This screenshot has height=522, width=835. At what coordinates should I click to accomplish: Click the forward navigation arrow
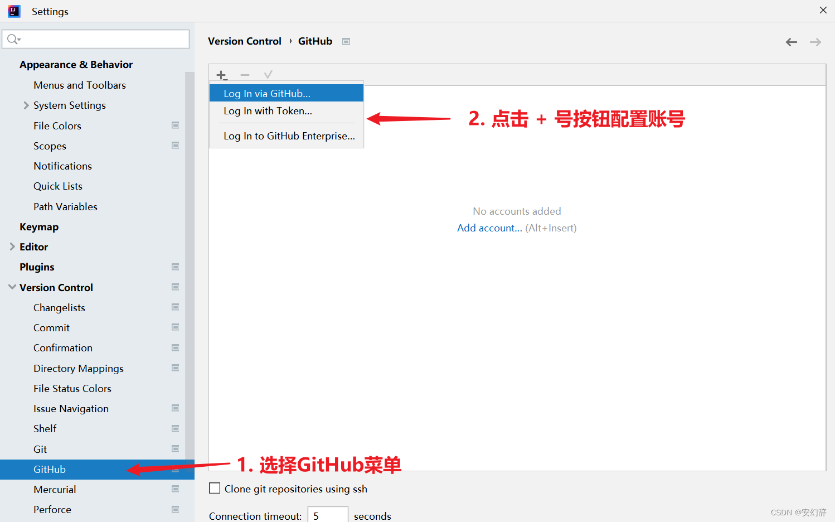815,42
